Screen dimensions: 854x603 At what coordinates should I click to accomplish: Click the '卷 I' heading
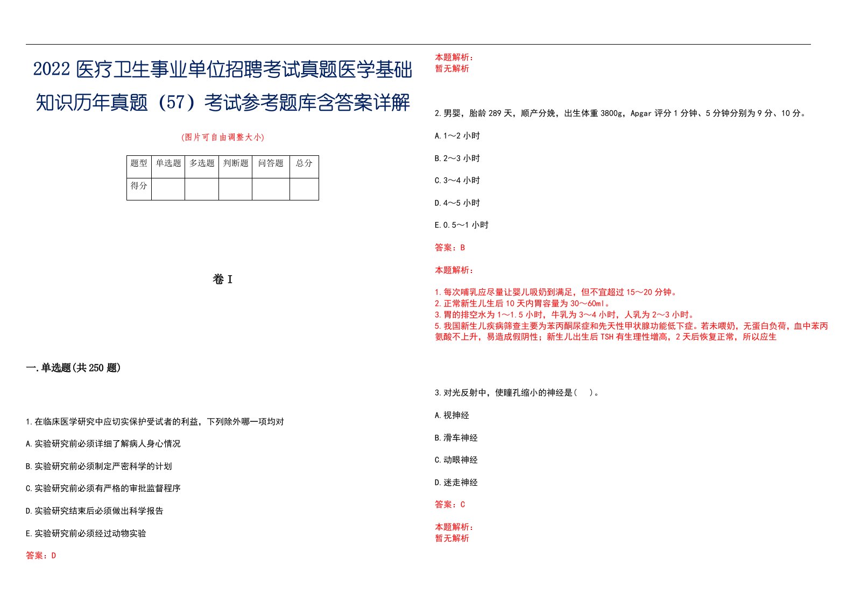point(223,279)
